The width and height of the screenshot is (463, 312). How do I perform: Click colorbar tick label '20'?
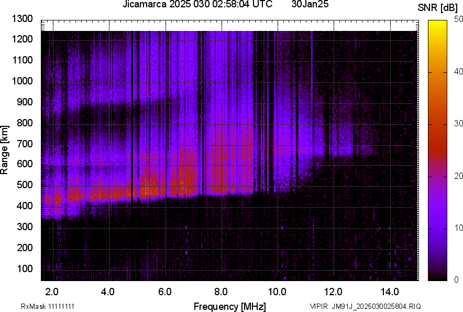click(x=459, y=176)
